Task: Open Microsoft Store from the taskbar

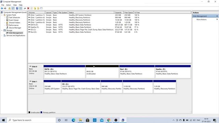Action: tap(88, 120)
